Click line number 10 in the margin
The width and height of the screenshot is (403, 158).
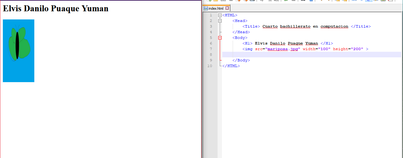(210, 66)
